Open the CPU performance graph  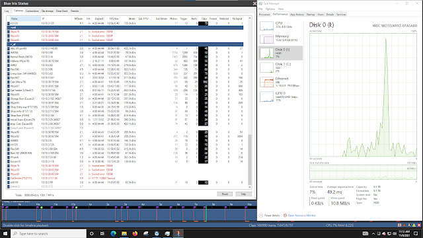(x=280, y=26)
